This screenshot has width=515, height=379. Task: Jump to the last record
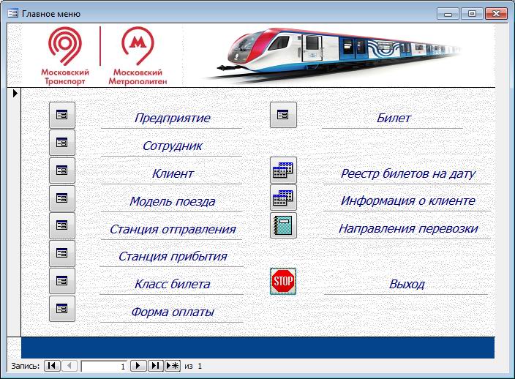(155, 366)
